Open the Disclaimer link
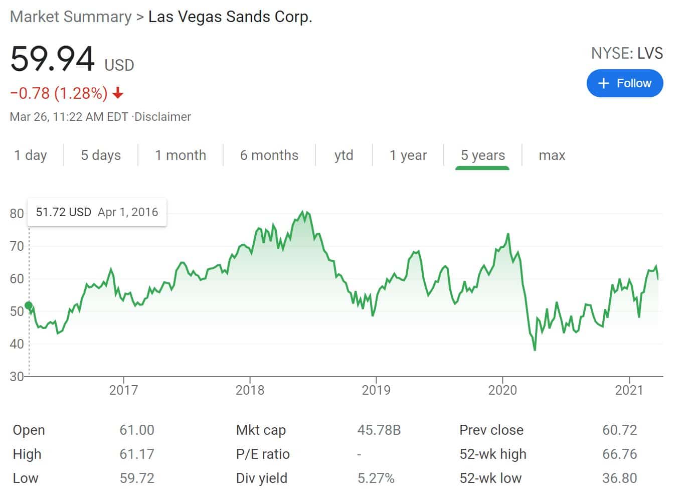691x500 pixels. tap(162, 117)
